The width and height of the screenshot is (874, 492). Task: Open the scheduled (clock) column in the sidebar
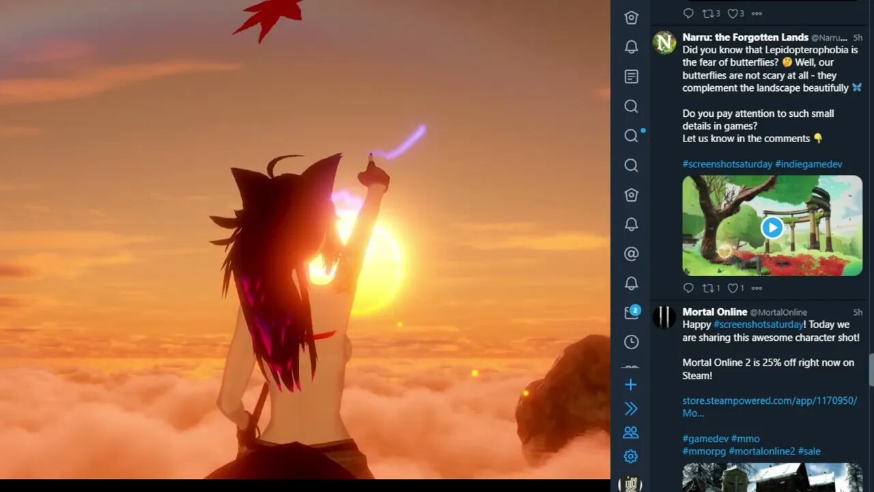(x=632, y=342)
